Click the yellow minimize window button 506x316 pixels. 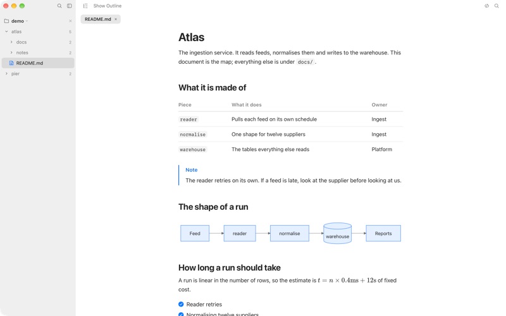coord(14,6)
